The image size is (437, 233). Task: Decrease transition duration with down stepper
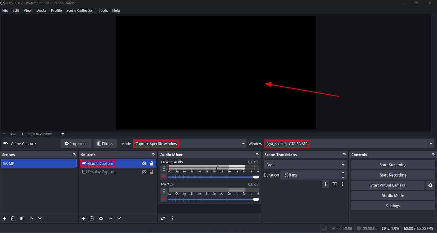point(343,177)
